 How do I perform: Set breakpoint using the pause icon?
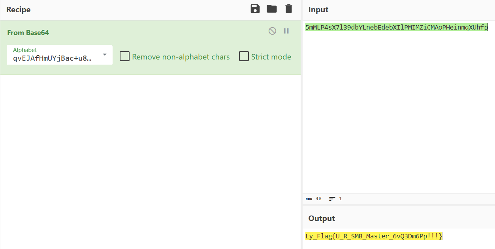tap(286, 31)
